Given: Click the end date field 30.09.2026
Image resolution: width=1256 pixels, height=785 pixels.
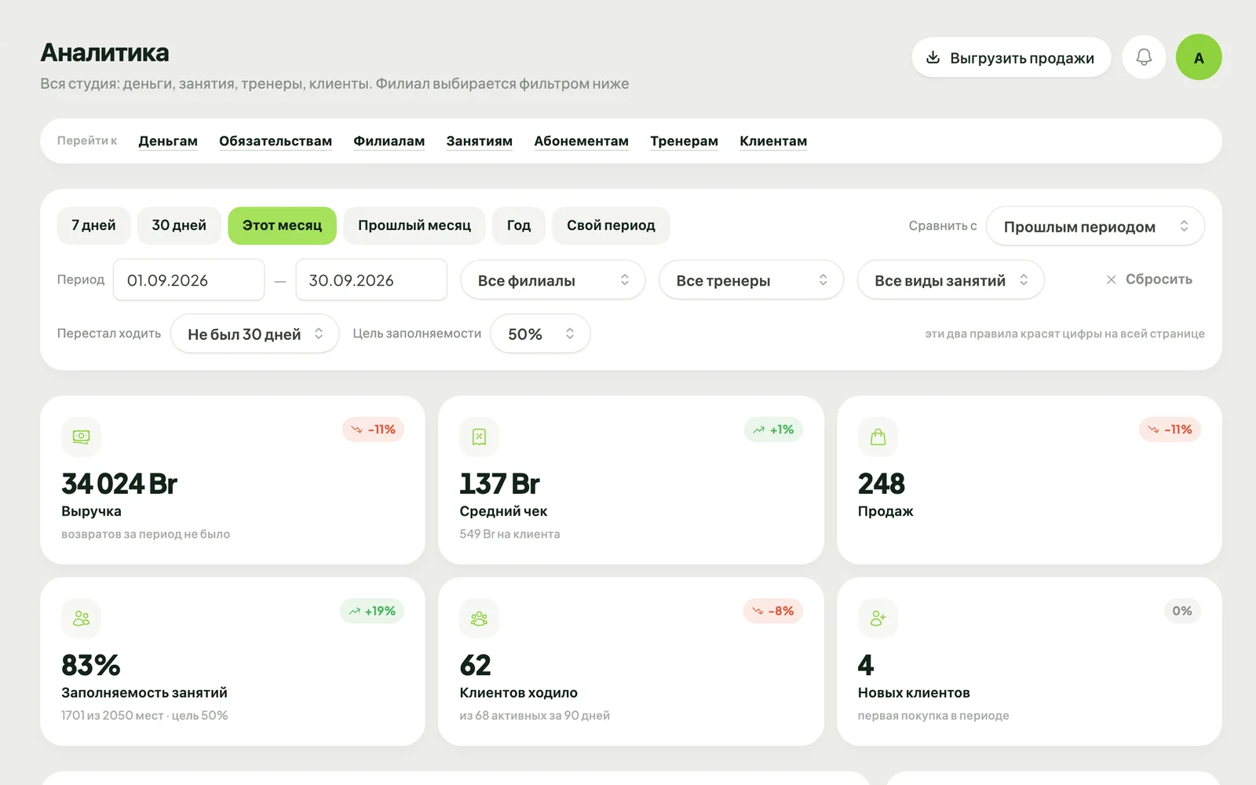Looking at the screenshot, I should [x=371, y=280].
